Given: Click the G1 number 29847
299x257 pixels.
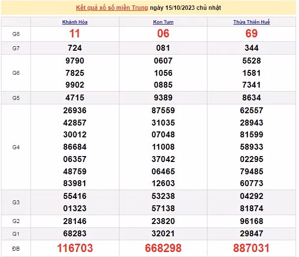Looking at the screenshot, I should (x=251, y=233).
